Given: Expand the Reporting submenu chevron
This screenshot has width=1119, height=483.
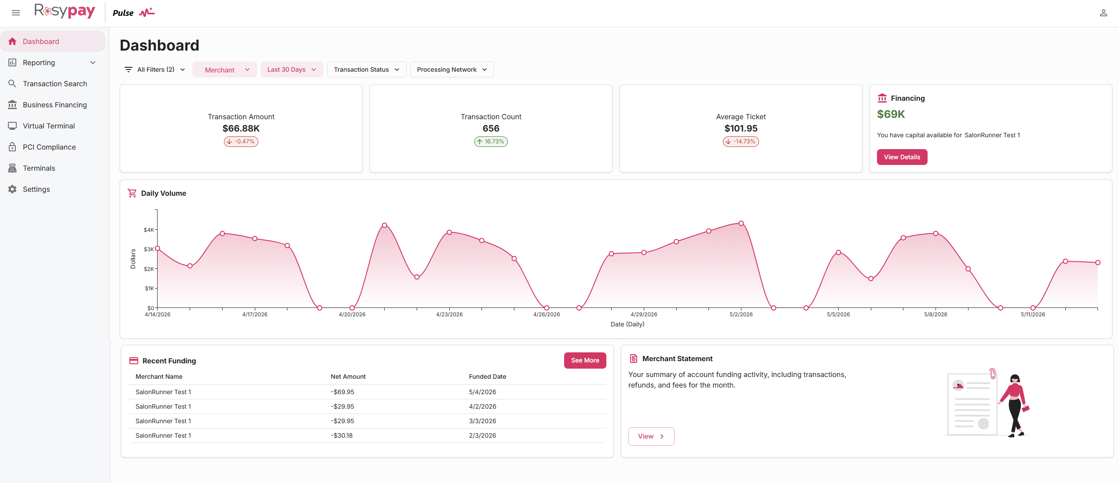Looking at the screenshot, I should point(93,62).
